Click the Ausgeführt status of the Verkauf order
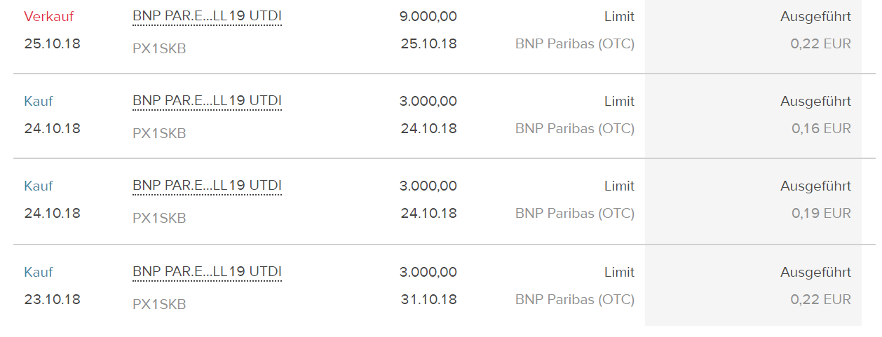 pos(815,16)
